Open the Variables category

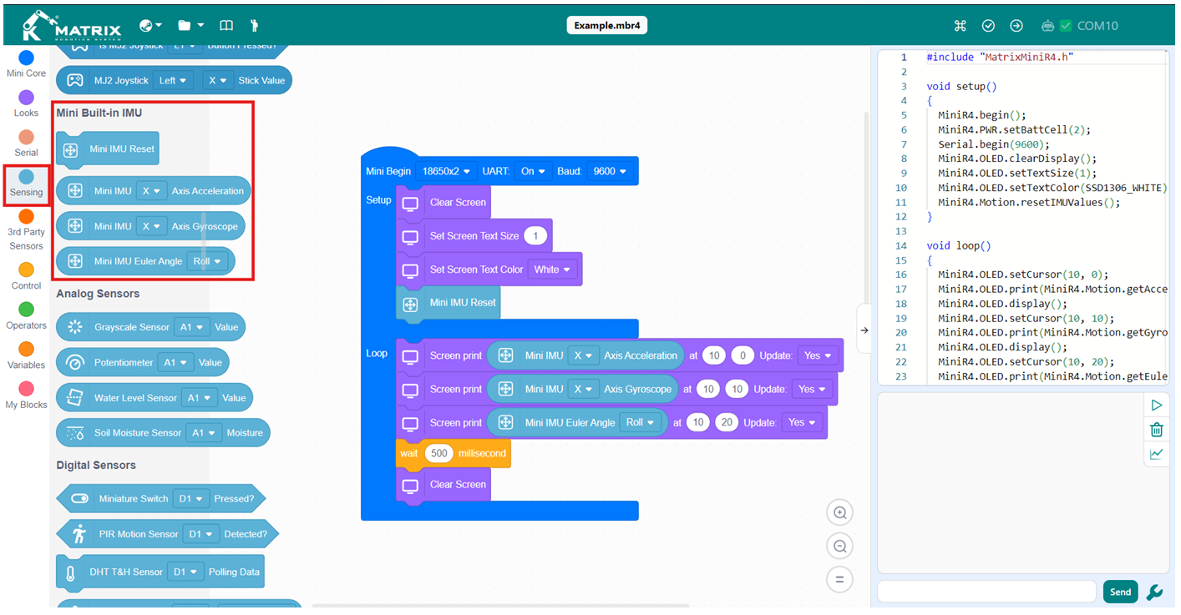[x=26, y=356]
